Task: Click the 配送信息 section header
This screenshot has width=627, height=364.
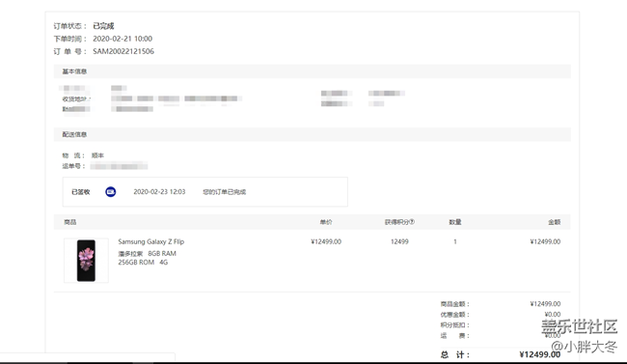Action: [74, 134]
